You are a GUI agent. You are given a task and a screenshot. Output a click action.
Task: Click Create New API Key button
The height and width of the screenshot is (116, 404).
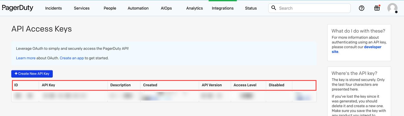click(x=32, y=74)
